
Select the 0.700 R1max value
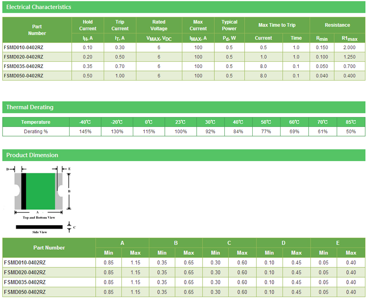click(349, 66)
